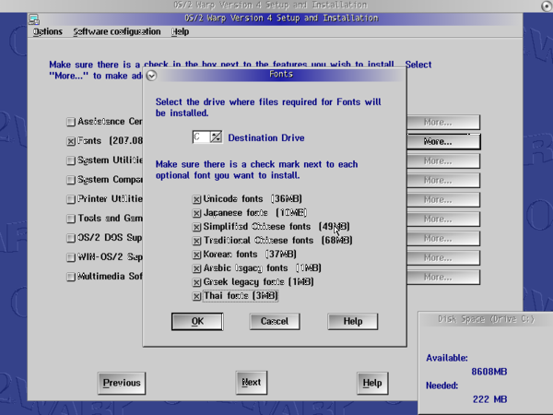
Task: Click the More... button for Fonts
Action: pos(443,141)
